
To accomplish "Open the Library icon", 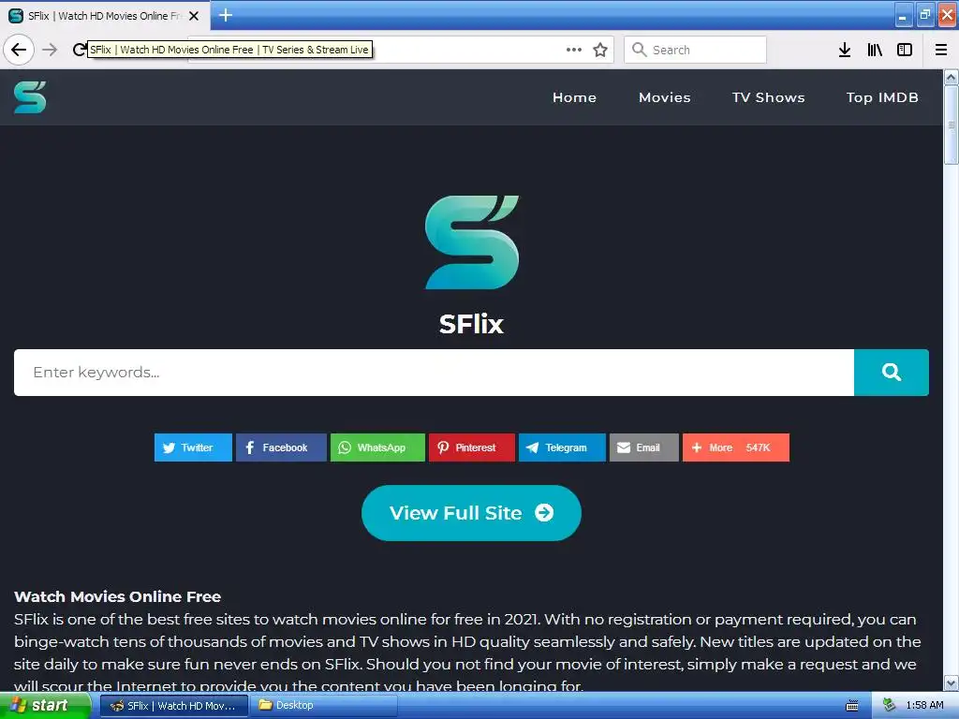I will (875, 50).
